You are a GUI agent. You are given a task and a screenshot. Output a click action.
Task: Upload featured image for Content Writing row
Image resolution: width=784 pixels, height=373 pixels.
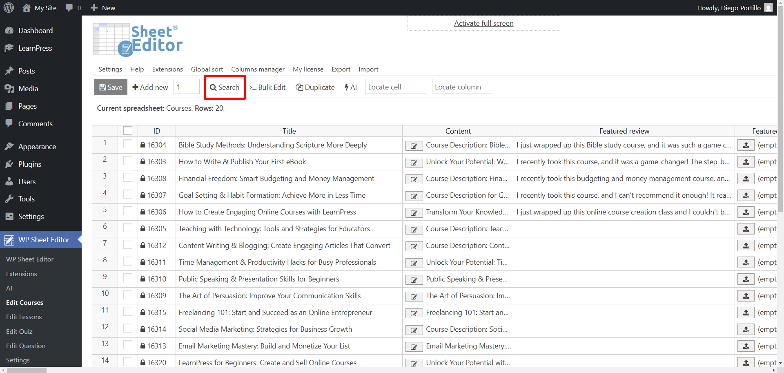[x=746, y=246]
